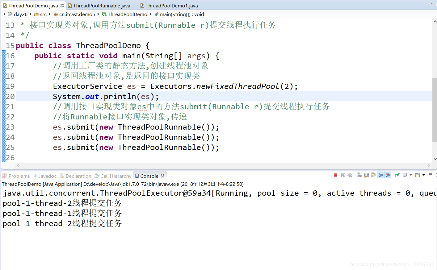
Task: Open Display Selected Console dropdown arrow
Action: point(411,175)
